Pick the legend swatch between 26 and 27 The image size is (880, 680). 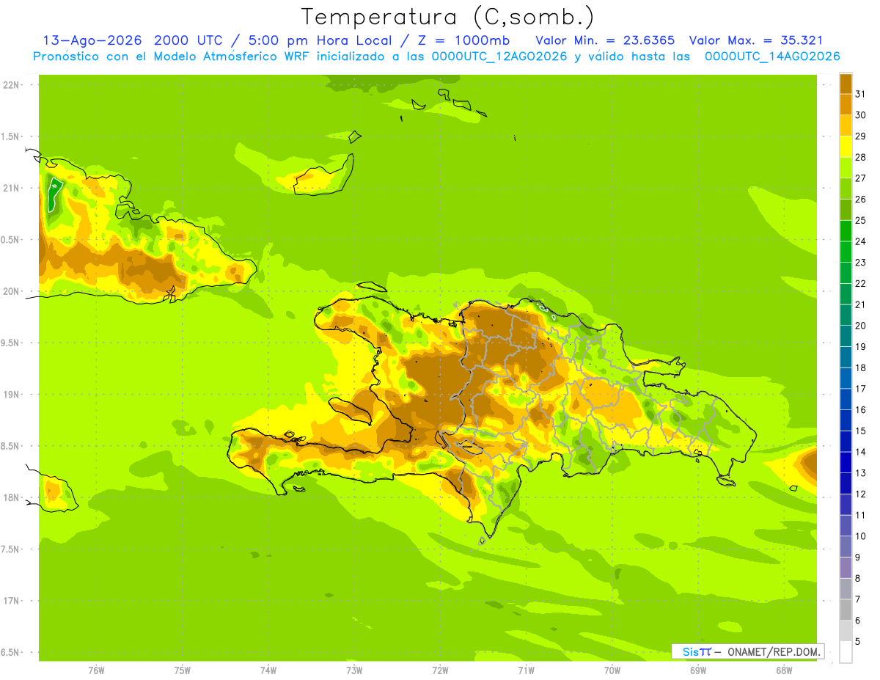tap(846, 189)
